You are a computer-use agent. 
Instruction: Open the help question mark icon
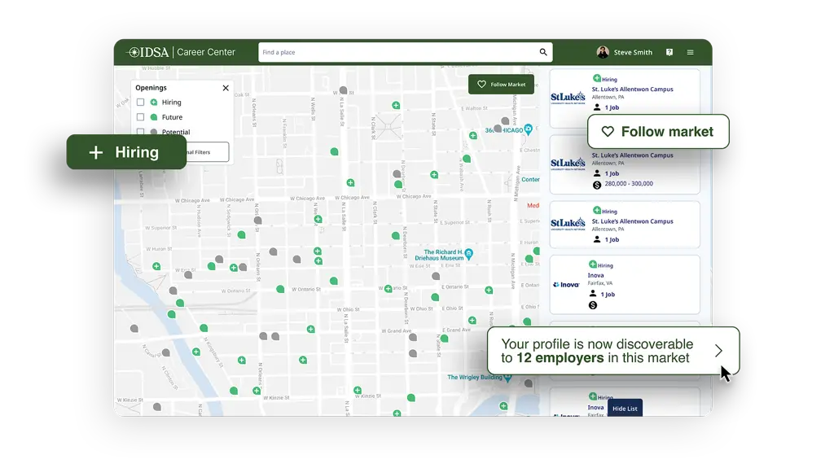click(669, 52)
